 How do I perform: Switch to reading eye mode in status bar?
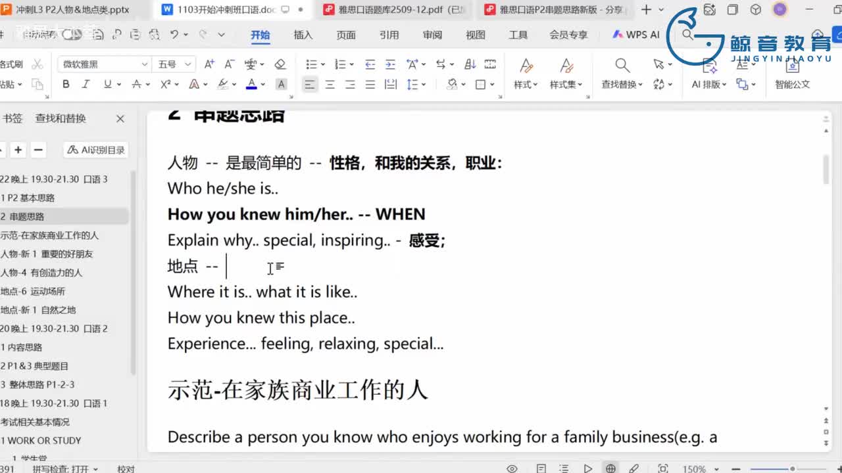click(512, 468)
